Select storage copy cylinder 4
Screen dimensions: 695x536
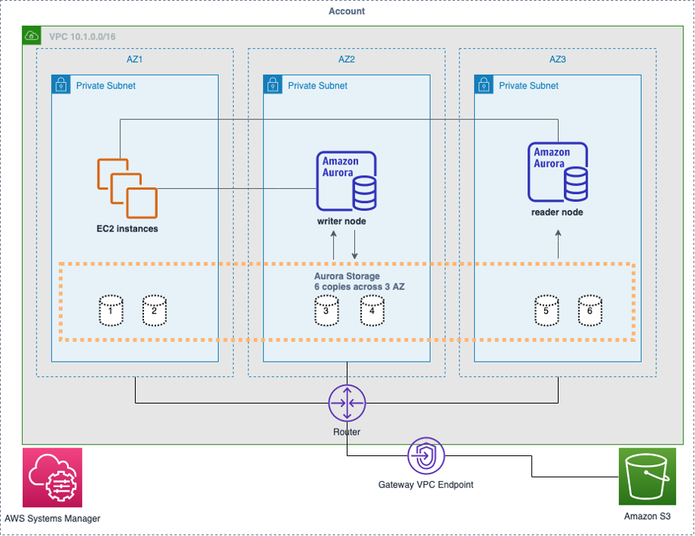[x=372, y=311]
